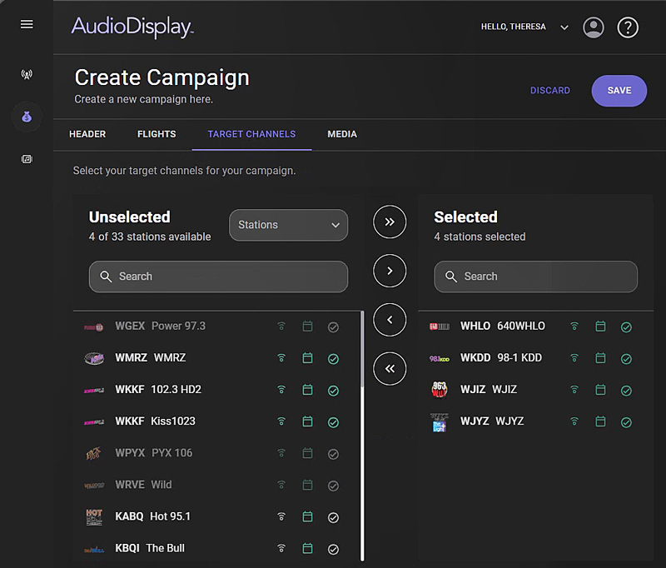Viewport: 666px width, 568px height.
Task: Select the KBQI The Bull row
Action: (x=216, y=549)
